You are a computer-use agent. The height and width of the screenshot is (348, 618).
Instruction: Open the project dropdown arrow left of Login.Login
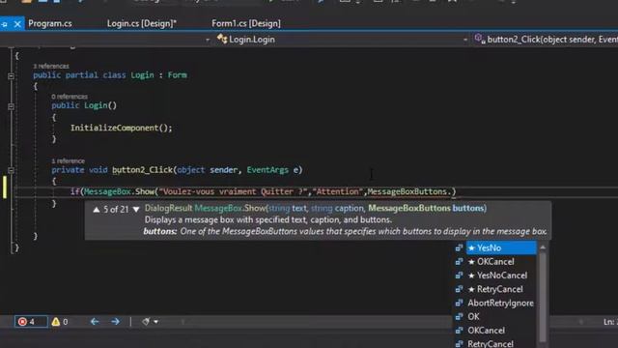(208, 40)
